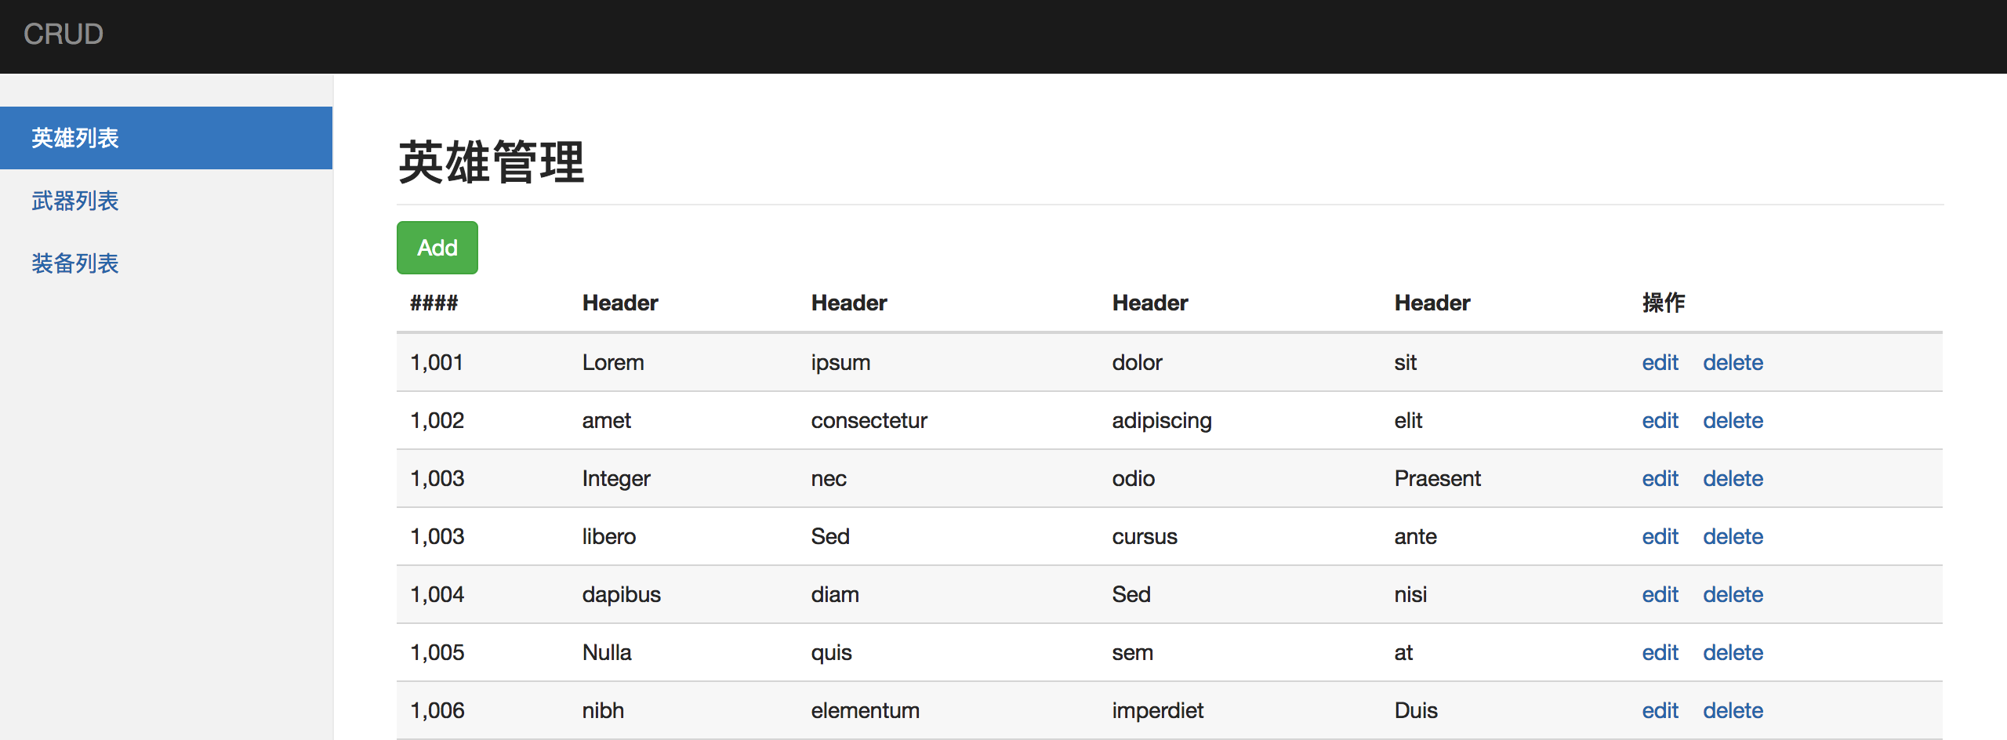This screenshot has height=740, width=2007.
Task: Click the 操作 column header
Action: point(1664,303)
